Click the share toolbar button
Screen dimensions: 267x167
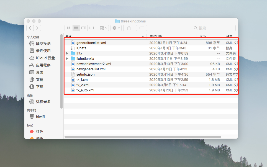point(129,28)
